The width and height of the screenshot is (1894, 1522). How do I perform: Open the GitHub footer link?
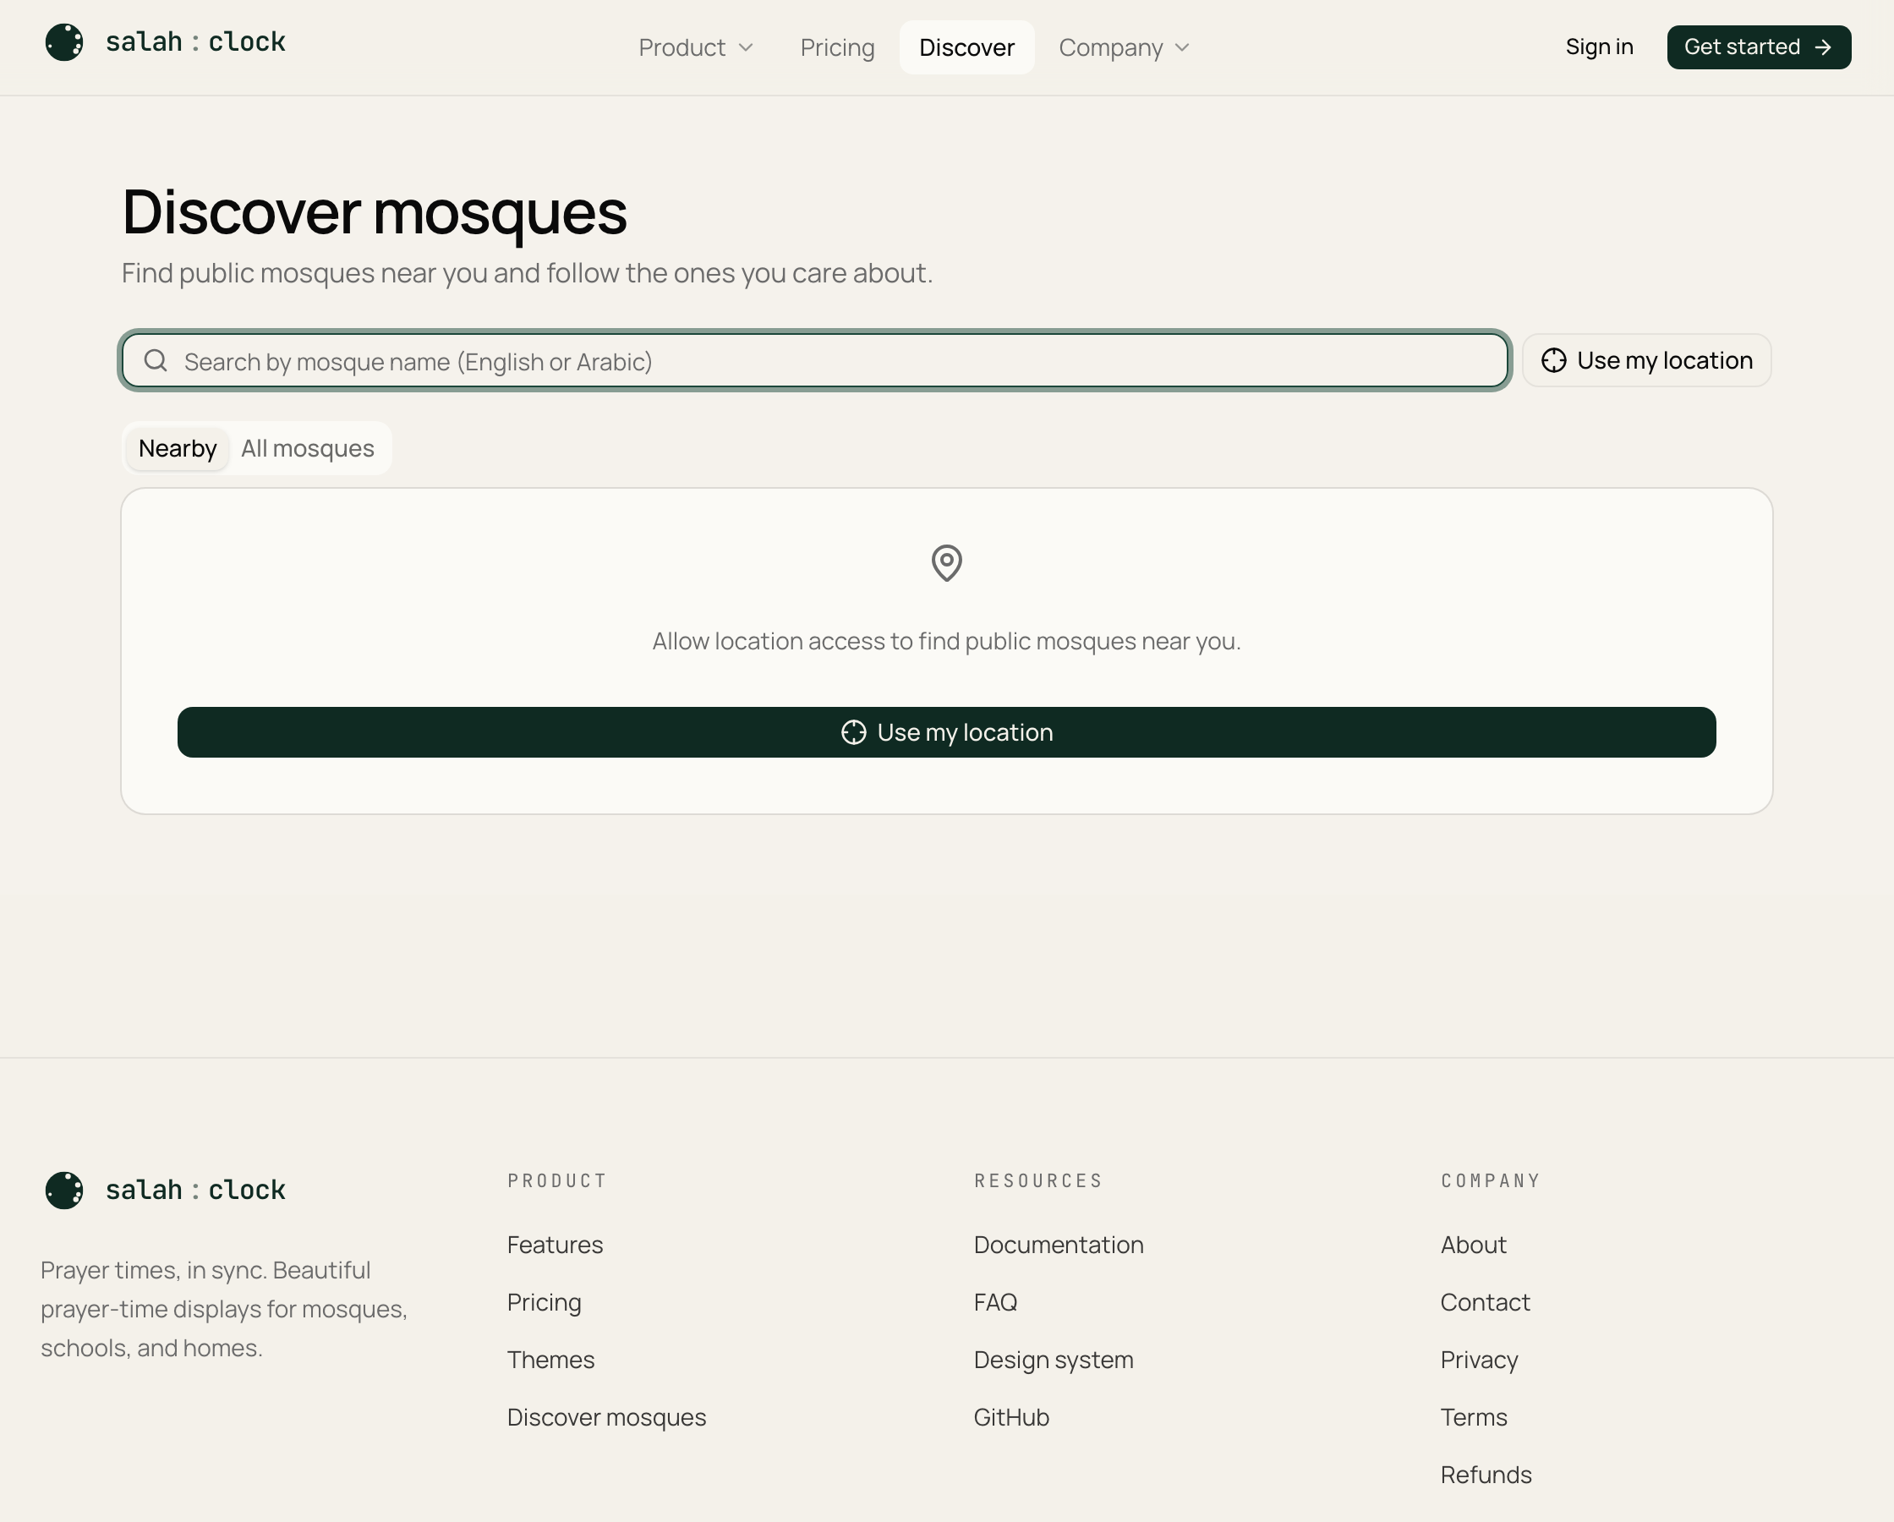[x=1011, y=1416]
